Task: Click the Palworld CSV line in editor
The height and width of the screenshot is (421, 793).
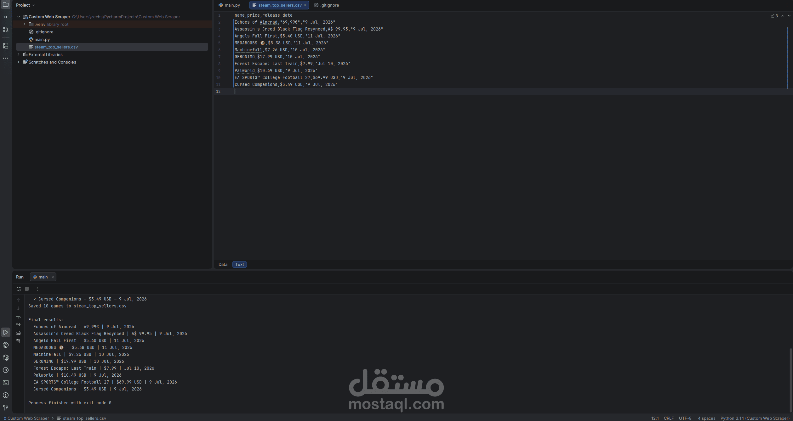Action: pyautogui.click(x=276, y=70)
